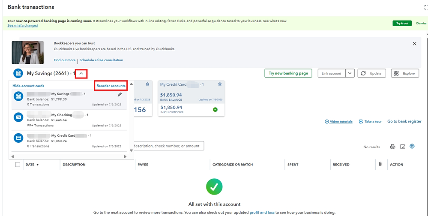Click the Reorder accounts link

(111, 86)
